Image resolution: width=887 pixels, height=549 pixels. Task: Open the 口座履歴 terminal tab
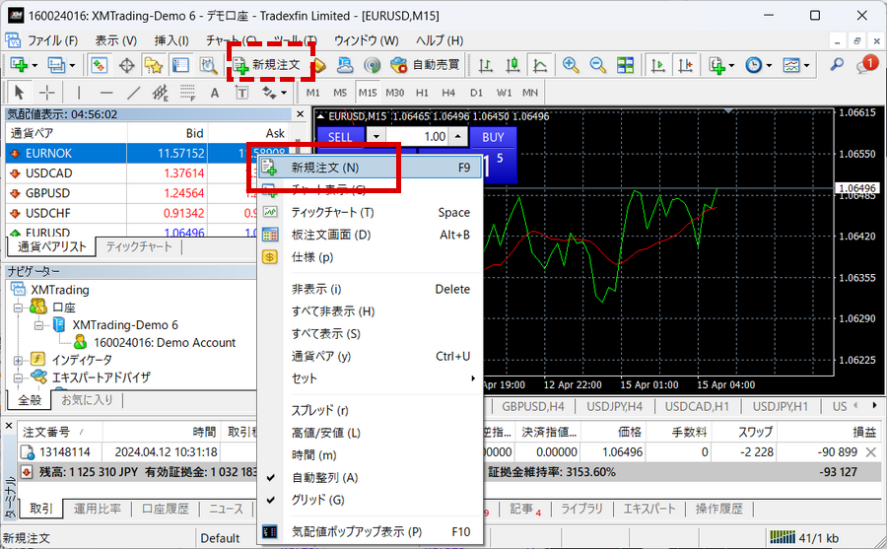coord(166,509)
